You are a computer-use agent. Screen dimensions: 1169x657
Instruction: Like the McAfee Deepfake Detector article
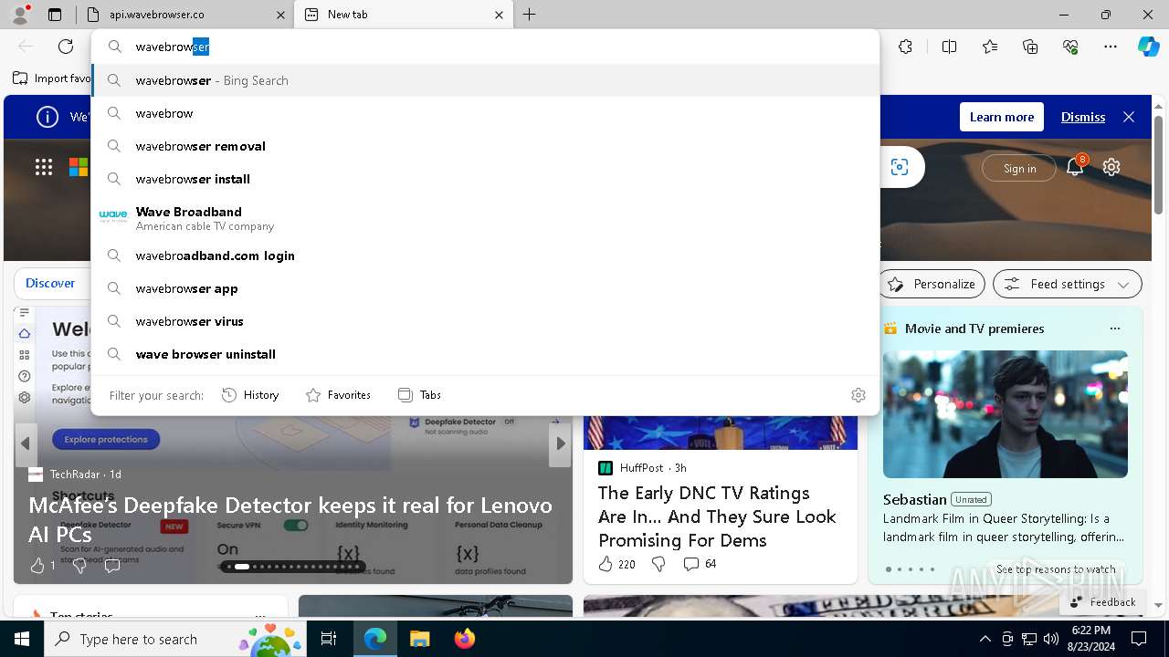[37, 566]
